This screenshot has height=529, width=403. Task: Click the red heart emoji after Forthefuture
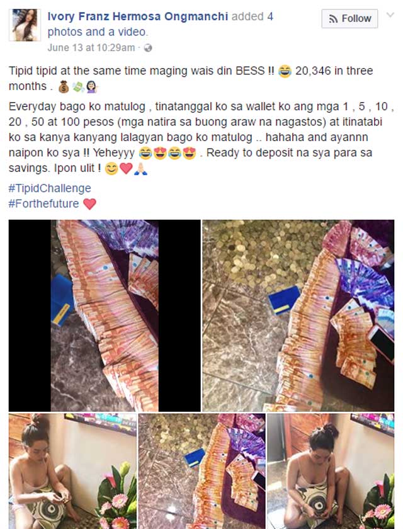[89, 204]
